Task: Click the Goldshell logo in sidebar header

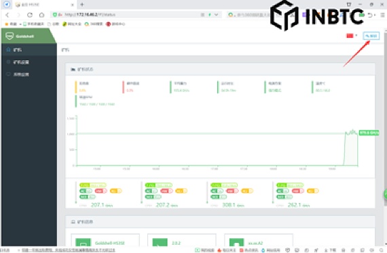Action: coord(10,36)
